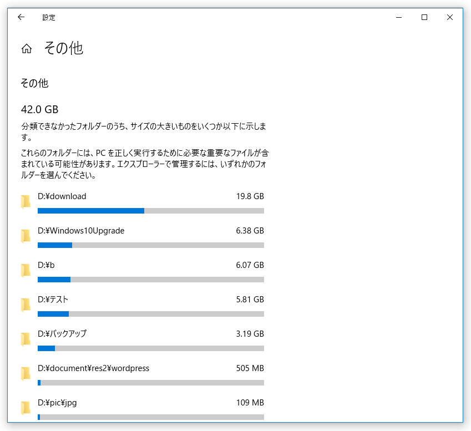Go back with the back arrow
471x431 pixels.
point(21,17)
